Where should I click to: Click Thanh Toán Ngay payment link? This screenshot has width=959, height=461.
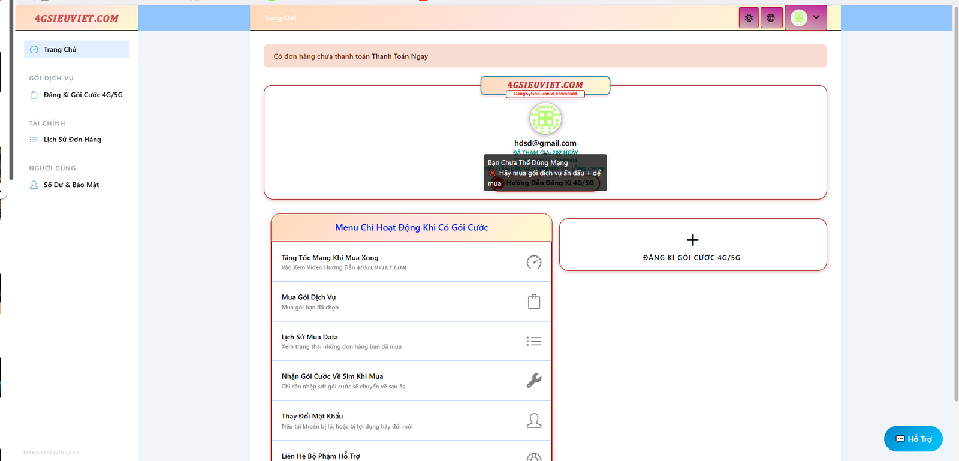[x=400, y=56]
